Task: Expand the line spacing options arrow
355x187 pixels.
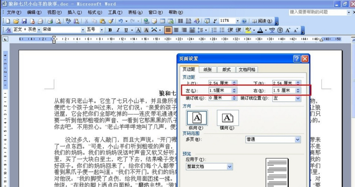Action: [x=206, y=30]
